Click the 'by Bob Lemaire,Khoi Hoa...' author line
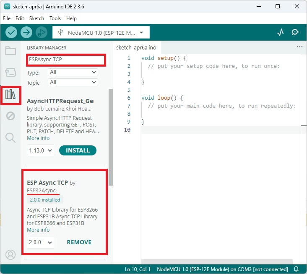Image resolution: width=307 pixels, height=274 pixels. [x=59, y=109]
